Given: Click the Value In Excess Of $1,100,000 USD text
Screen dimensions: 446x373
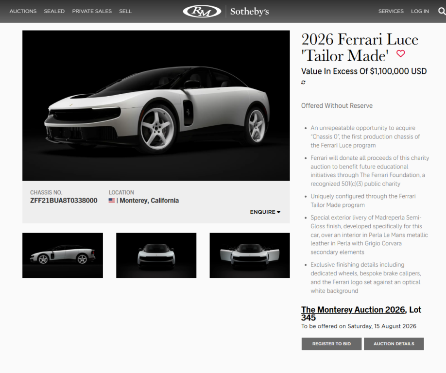Looking at the screenshot, I should [x=364, y=71].
